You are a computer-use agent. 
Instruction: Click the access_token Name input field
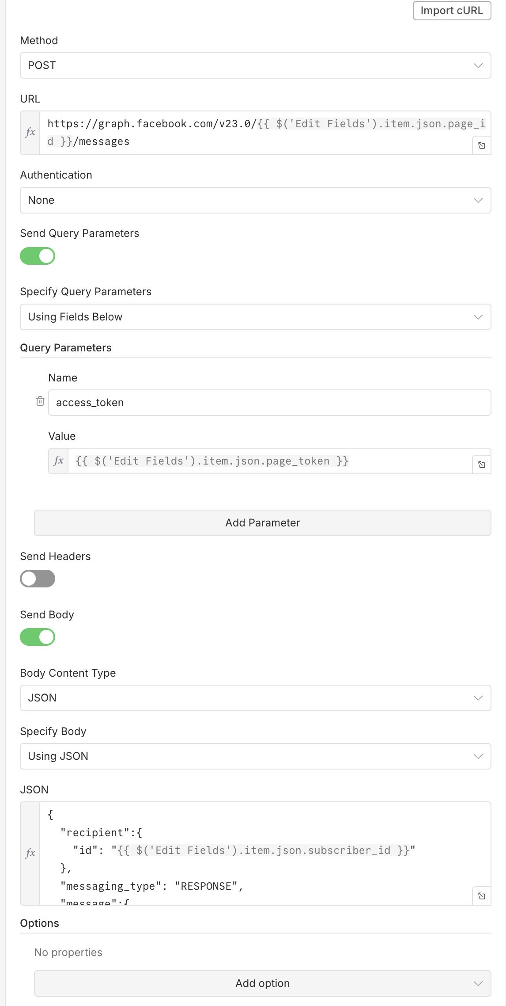pos(269,403)
